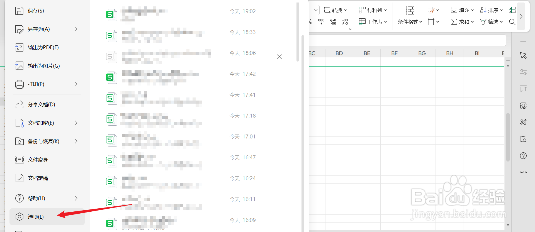Expand the Print submenu arrow

coord(76,84)
